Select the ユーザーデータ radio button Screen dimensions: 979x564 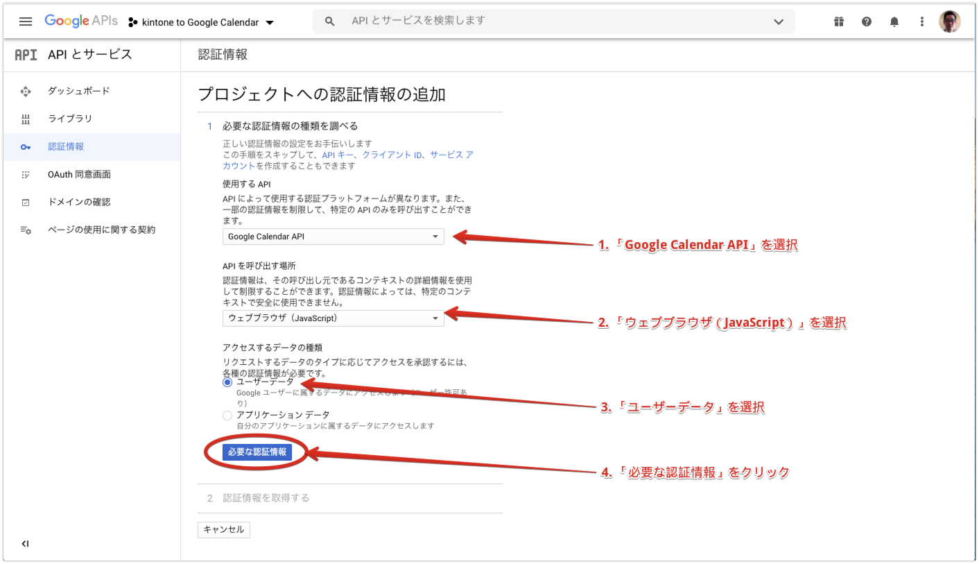coord(227,382)
